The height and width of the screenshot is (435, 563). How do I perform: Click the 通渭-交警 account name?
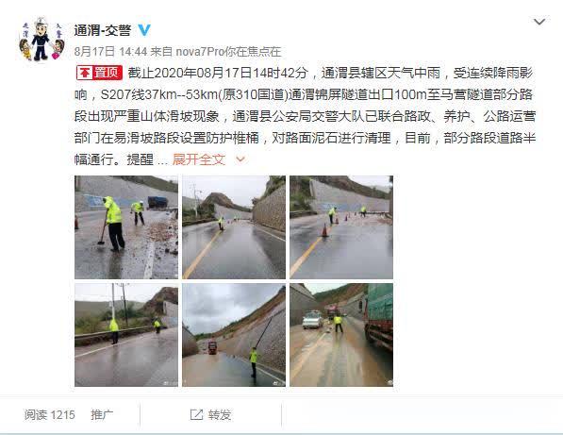(x=103, y=30)
